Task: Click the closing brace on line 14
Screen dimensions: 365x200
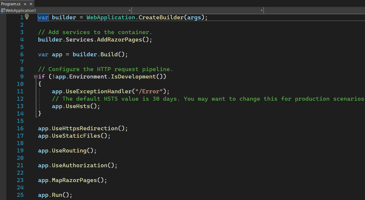Action: tap(40, 114)
